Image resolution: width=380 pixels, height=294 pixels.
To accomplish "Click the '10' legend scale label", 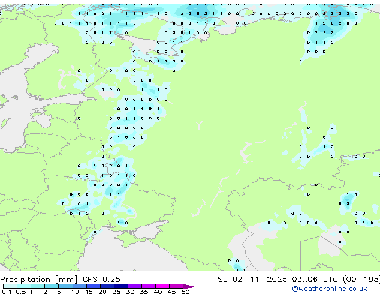I will (x=75, y=292).
